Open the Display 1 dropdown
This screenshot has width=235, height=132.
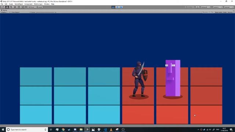tap(6, 12)
